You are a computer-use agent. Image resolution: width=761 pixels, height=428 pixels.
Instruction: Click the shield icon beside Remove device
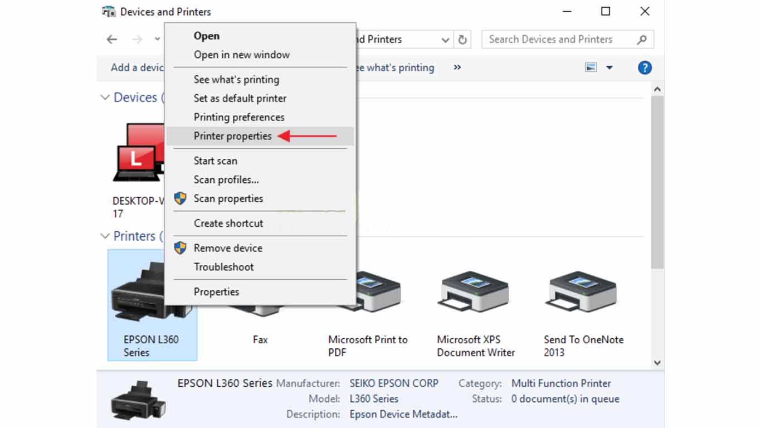(180, 248)
